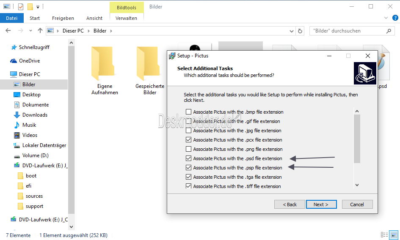The width and height of the screenshot is (400, 240).
Task: Click the Schnellzugriff star icon
Action: (14, 47)
